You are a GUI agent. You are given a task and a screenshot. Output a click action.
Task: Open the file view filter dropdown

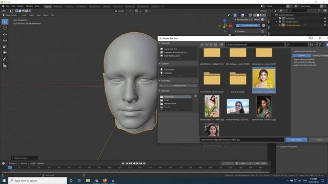[321, 44]
